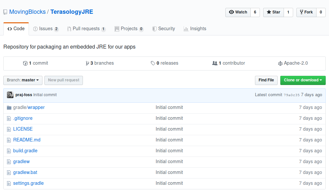Expand Clone or download menu
This screenshot has height=192, width=329.
pos(303,80)
